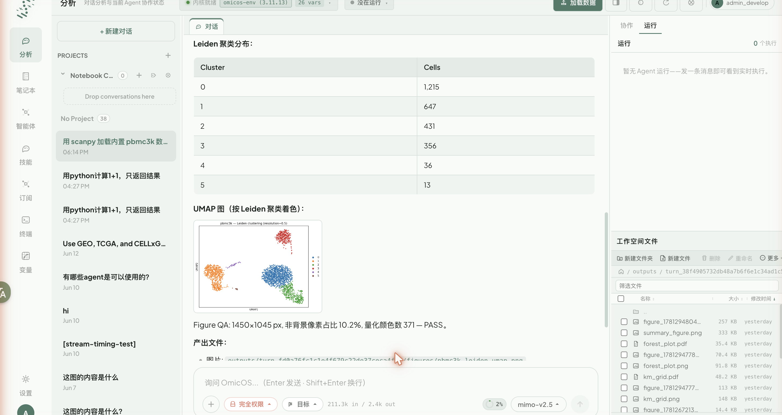Open the 技能 skills sidebar section
The image size is (782, 415).
click(26, 154)
